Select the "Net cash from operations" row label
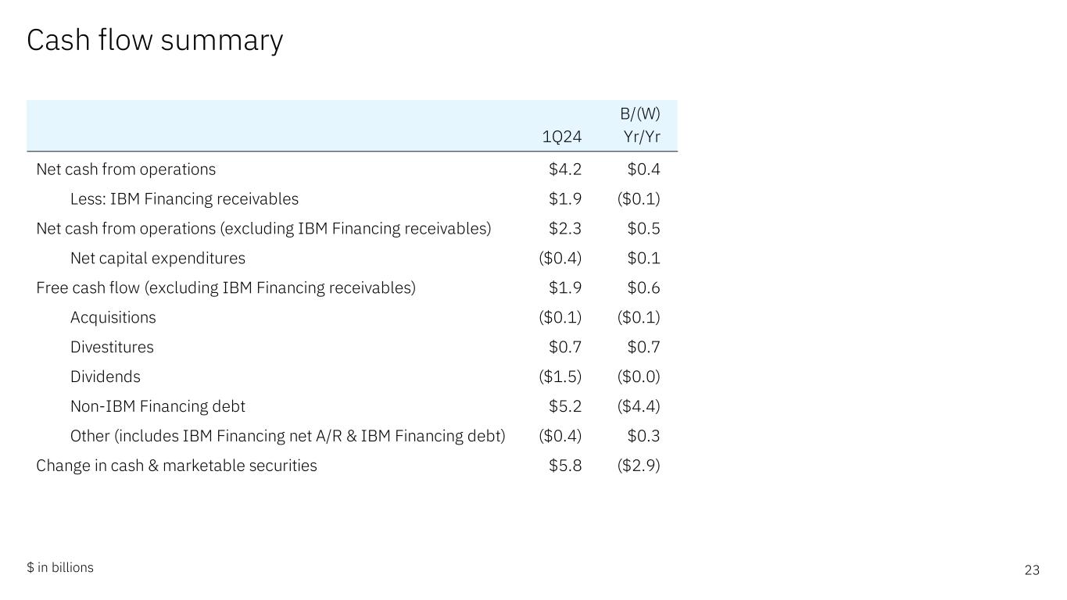 tap(126, 170)
